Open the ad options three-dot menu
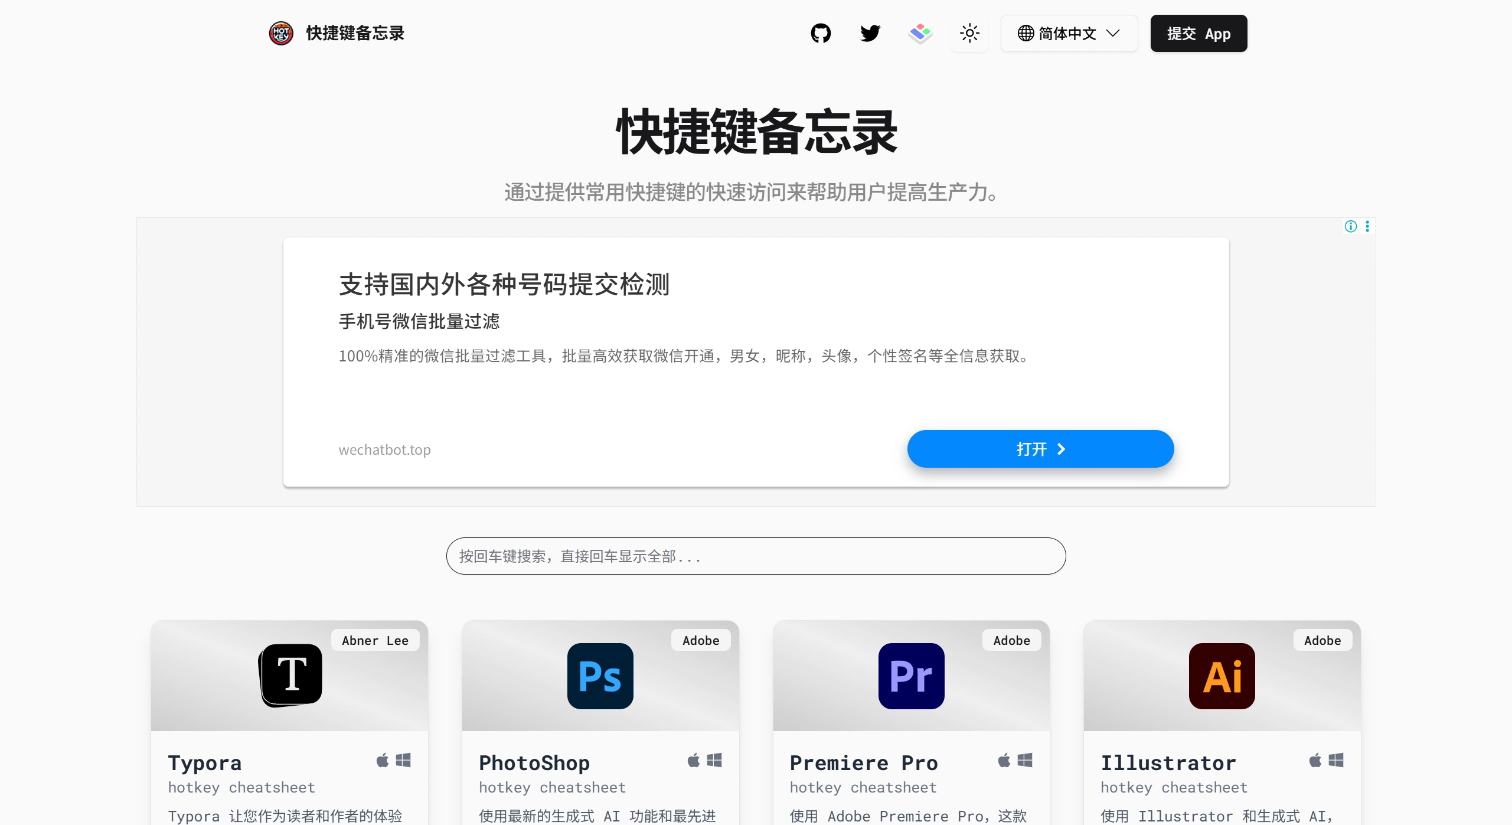 [1367, 226]
